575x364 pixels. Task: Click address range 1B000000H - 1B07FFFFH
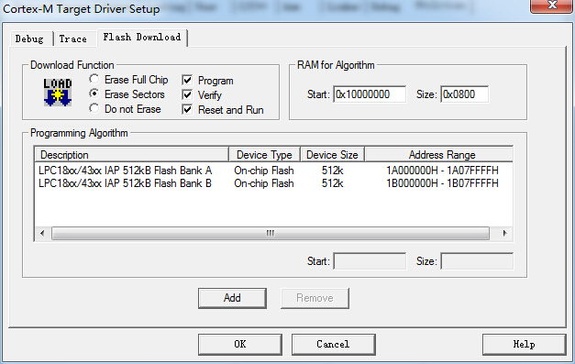(x=442, y=183)
